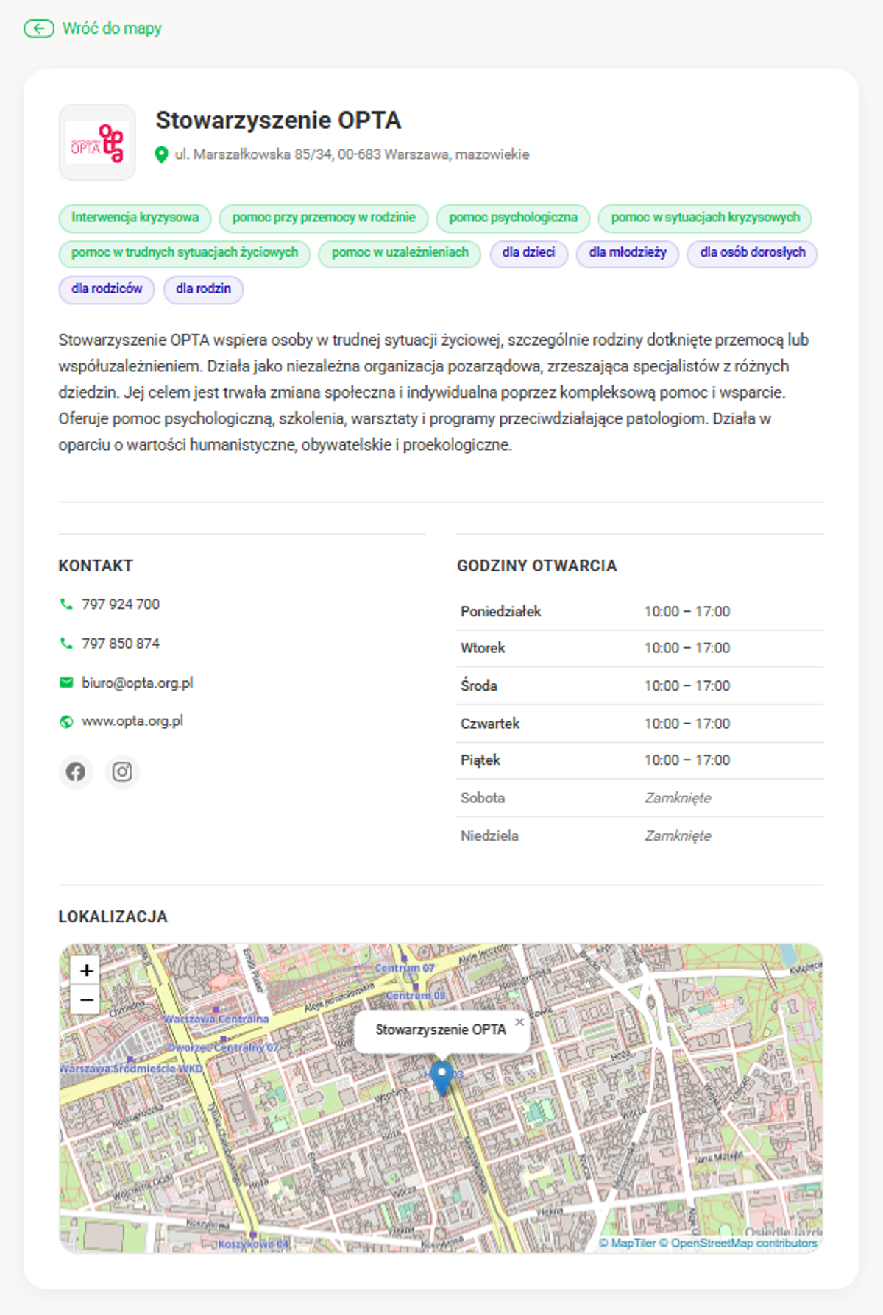The height and width of the screenshot is (1315, 883).
Task: Click the Warszawa Centralna label on map
Action: (x=216, y=1019)
